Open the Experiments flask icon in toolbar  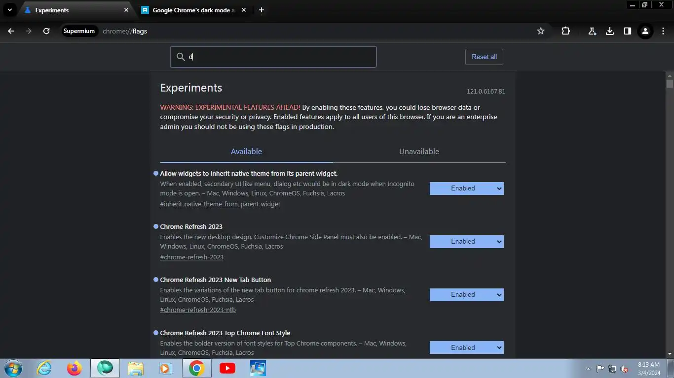[592, 31]
